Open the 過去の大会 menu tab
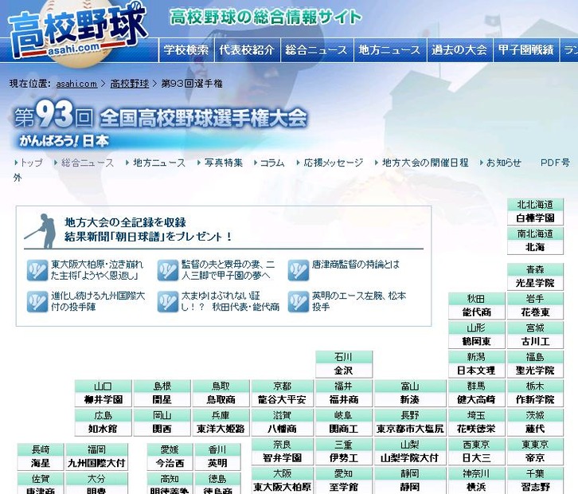The image size is (578, 494). coord(459,50)
